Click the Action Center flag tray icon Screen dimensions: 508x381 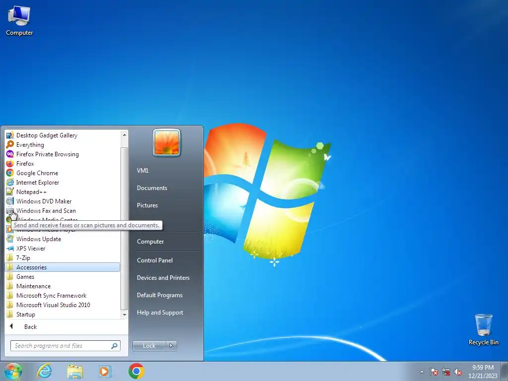click(x=434, y=372)
